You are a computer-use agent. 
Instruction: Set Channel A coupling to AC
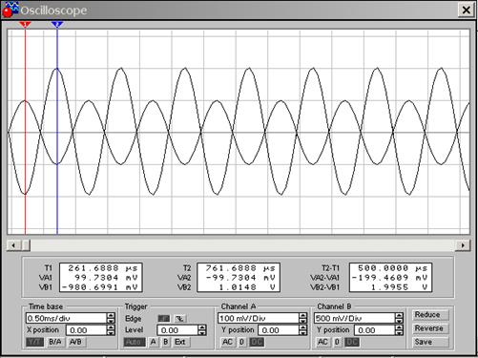(x=227, y=342)
